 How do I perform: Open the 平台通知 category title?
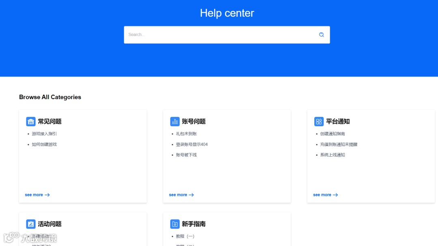tap(338, 121)
